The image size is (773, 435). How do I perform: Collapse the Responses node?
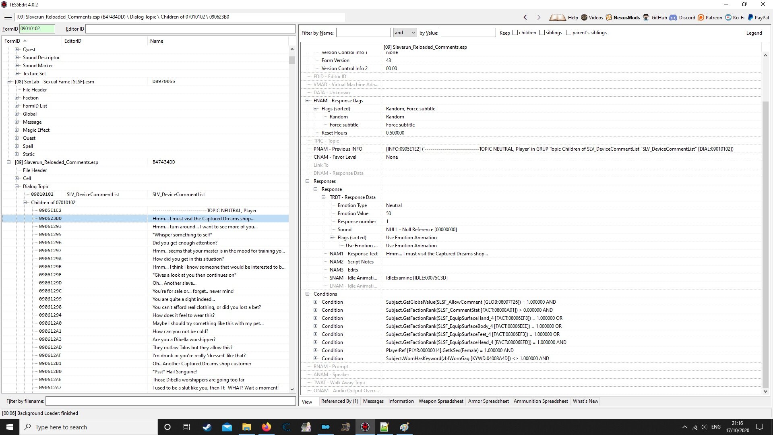(307, 181)
